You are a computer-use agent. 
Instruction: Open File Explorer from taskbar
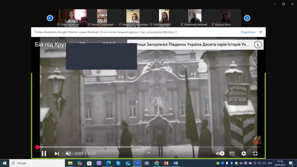pos(70,163)
